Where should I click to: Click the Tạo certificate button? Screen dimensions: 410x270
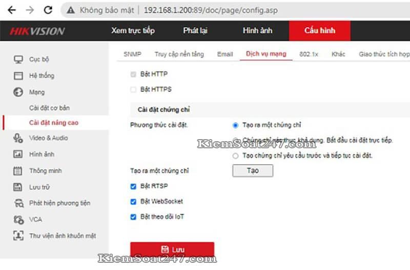(x=253, y=171)
